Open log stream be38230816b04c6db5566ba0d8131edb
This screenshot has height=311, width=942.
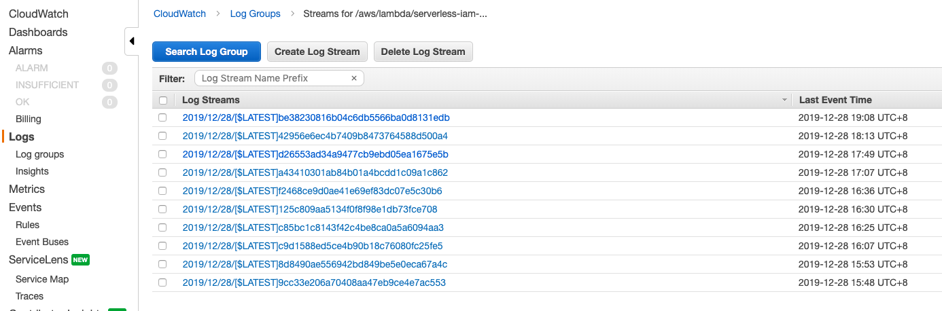[316, 117]
